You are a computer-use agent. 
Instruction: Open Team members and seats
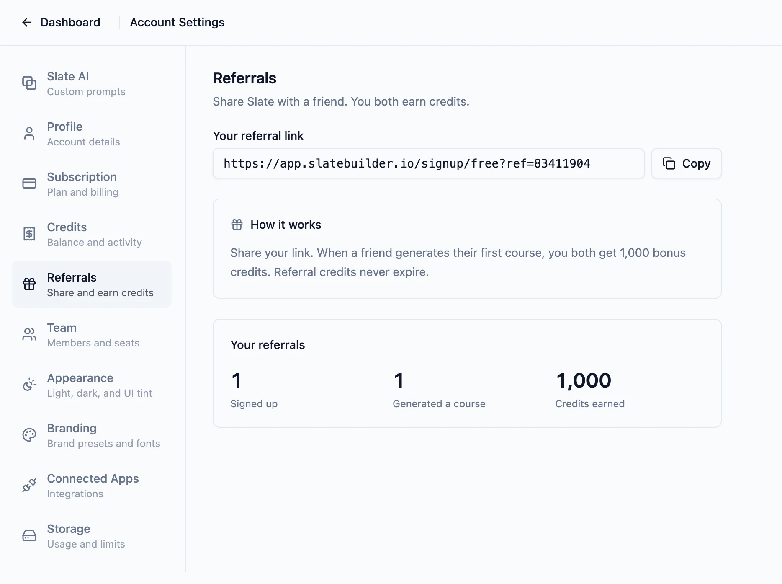pos(92,334)
